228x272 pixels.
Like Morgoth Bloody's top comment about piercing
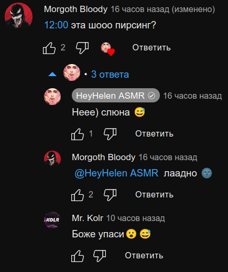coord(49,48)
